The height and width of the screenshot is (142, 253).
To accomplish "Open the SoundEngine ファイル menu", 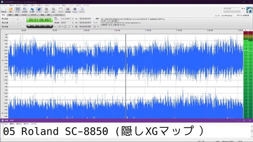I will [4, 5].
